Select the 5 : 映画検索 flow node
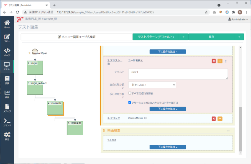Viewport: 251px width, 164px height. (x=75, y=128)
